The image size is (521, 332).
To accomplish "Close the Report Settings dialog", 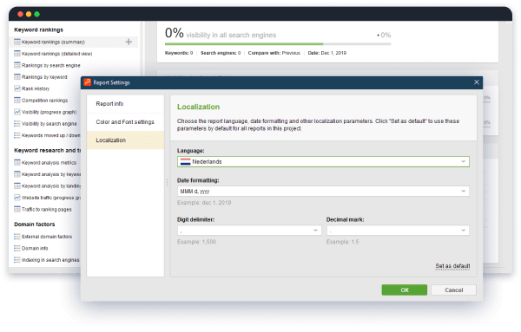I will (x=477, y=82).
